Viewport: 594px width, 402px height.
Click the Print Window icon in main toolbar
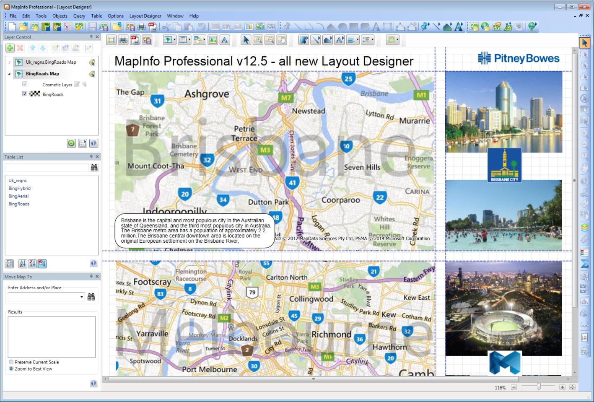click(x=142, y=27)
